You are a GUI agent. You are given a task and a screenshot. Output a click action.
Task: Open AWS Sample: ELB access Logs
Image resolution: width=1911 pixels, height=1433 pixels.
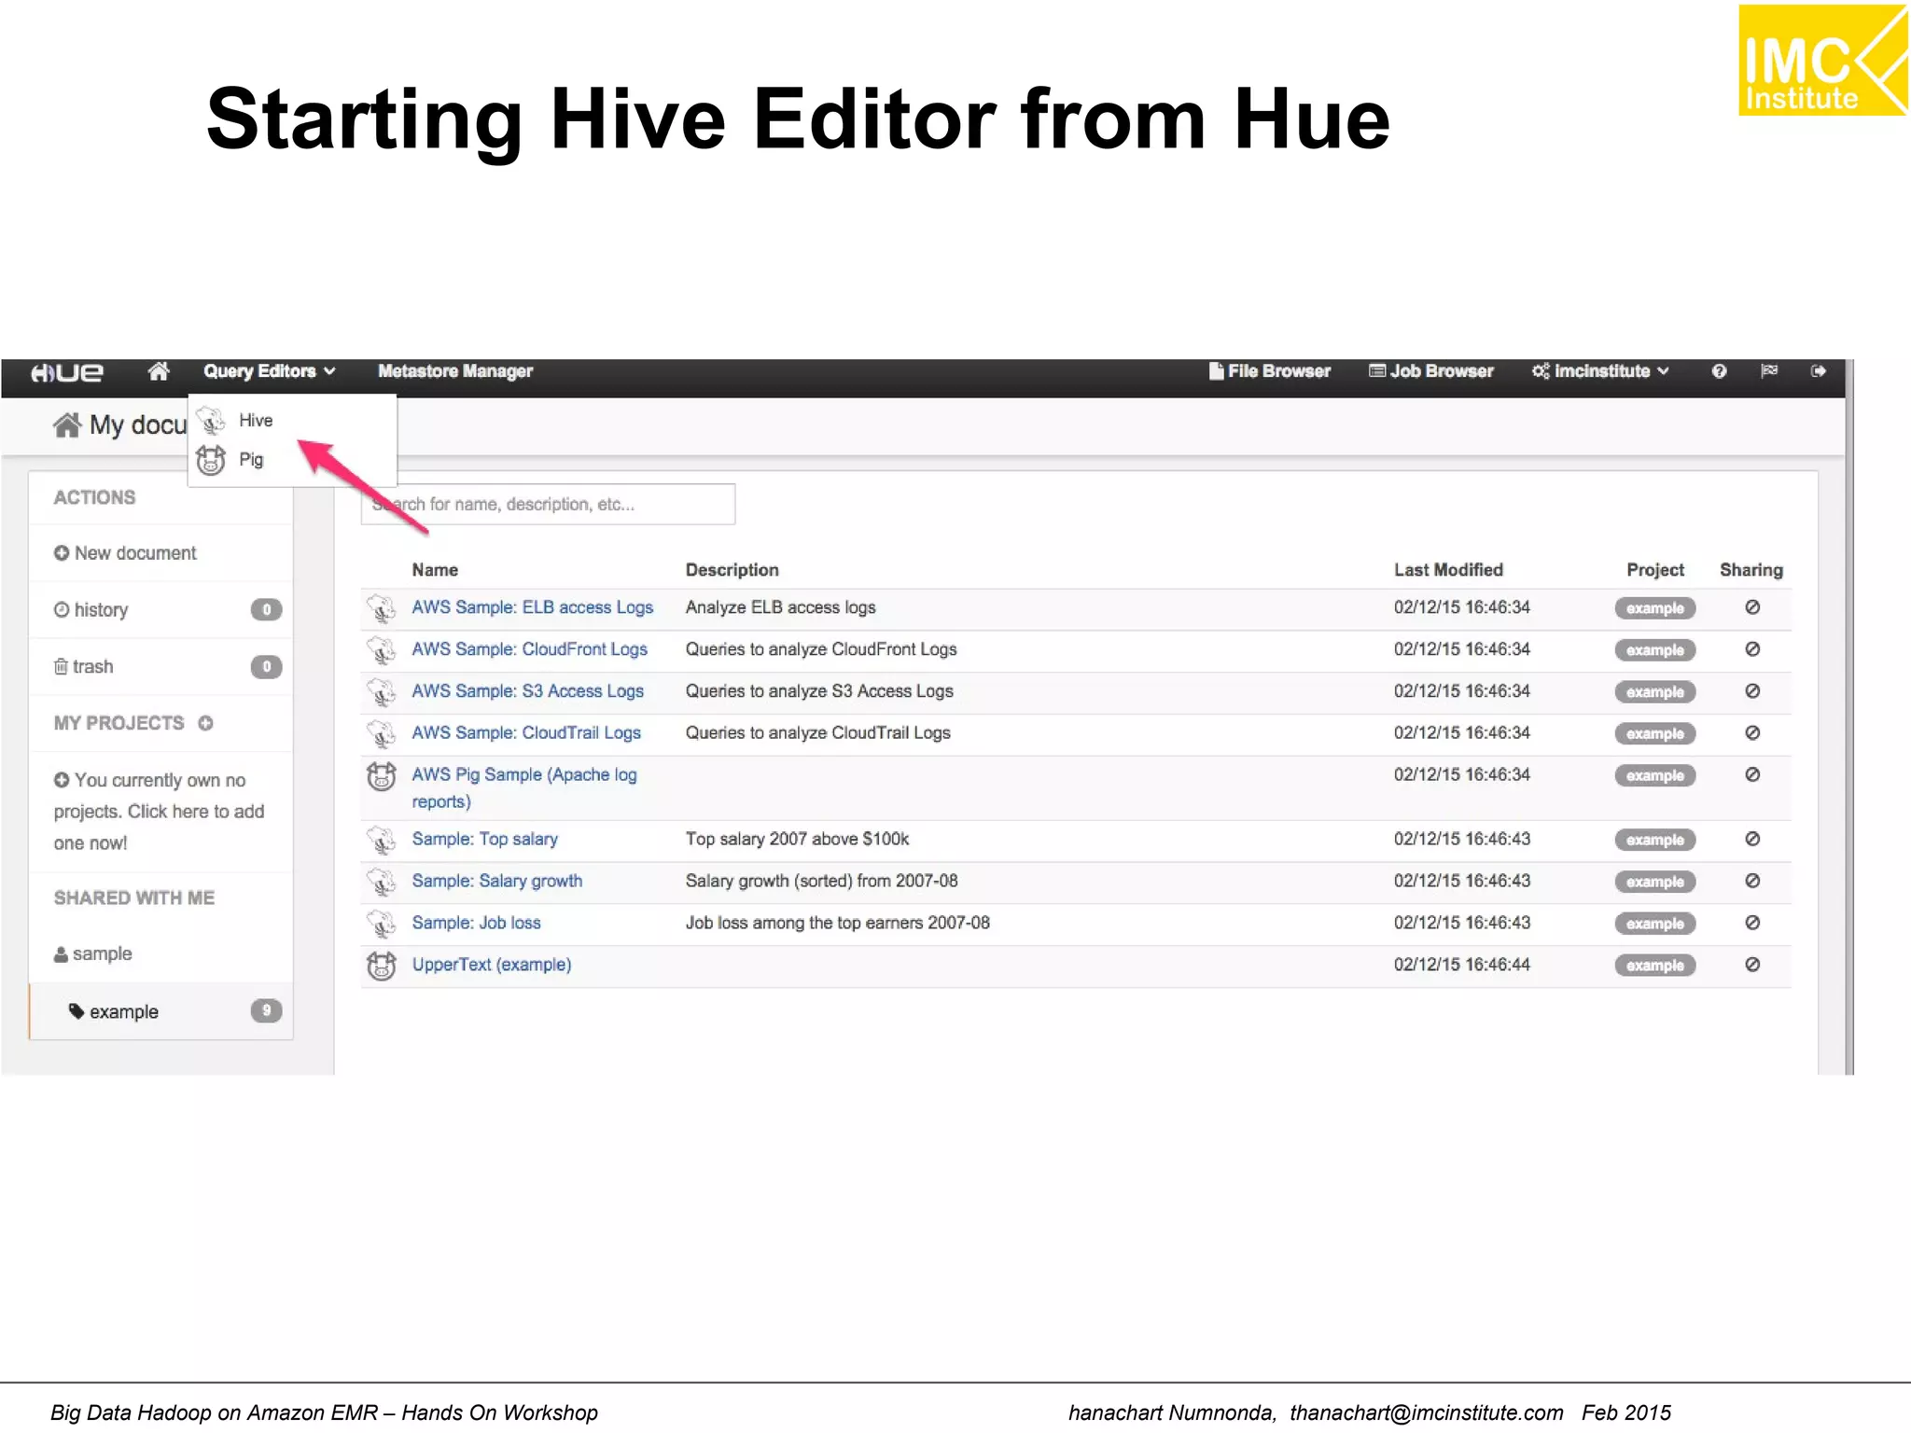click(x=533, y=607)
